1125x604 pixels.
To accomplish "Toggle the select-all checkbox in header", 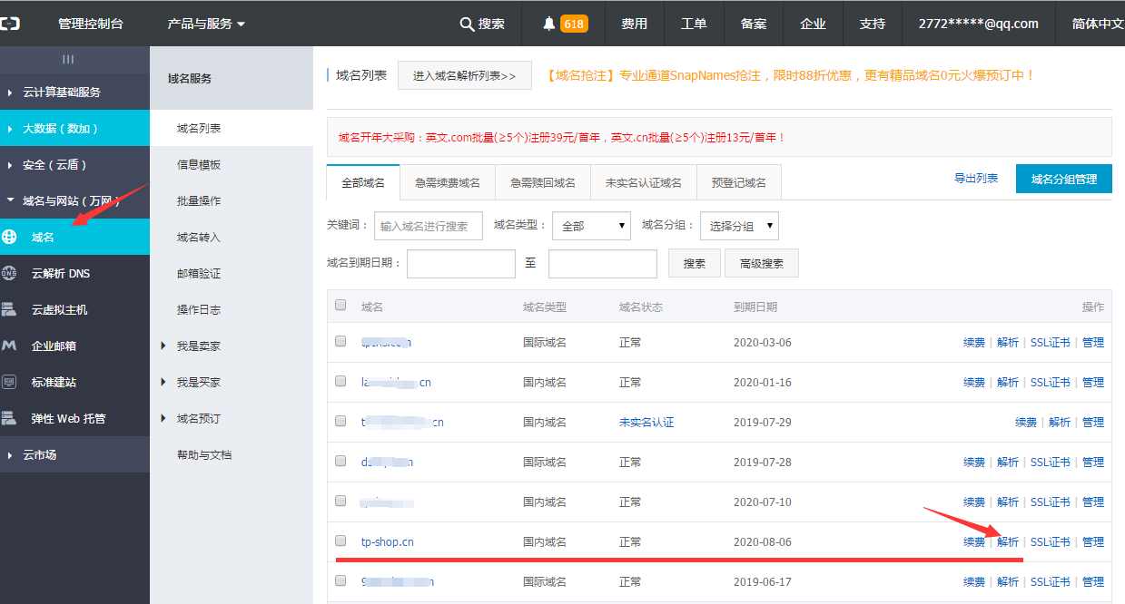I will (340, 306).
